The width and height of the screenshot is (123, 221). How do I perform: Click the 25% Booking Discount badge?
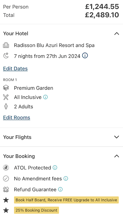coord(36,210)
